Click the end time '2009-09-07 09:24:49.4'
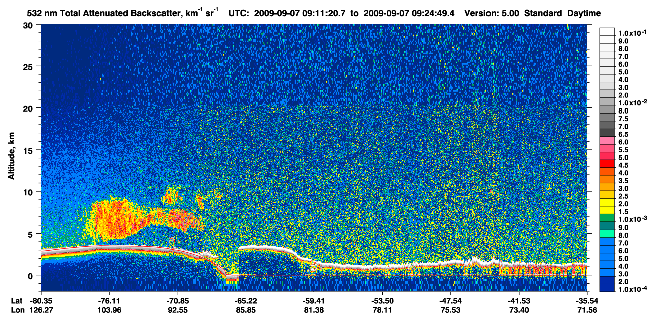 pyautogui.click(x=409, y=13)
